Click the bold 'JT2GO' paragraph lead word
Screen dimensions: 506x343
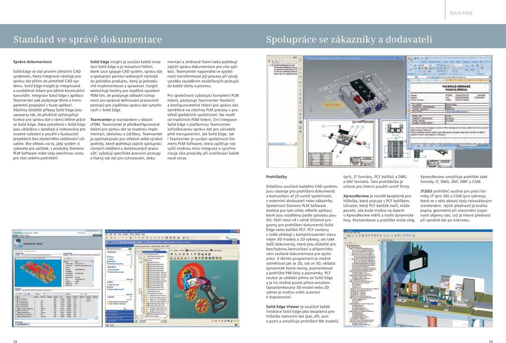[426, 191]
